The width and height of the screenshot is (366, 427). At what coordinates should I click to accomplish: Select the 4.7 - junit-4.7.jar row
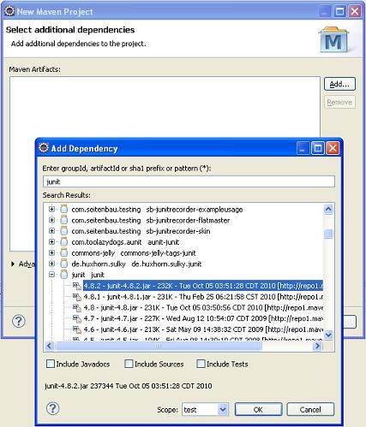tap(203, 318)
